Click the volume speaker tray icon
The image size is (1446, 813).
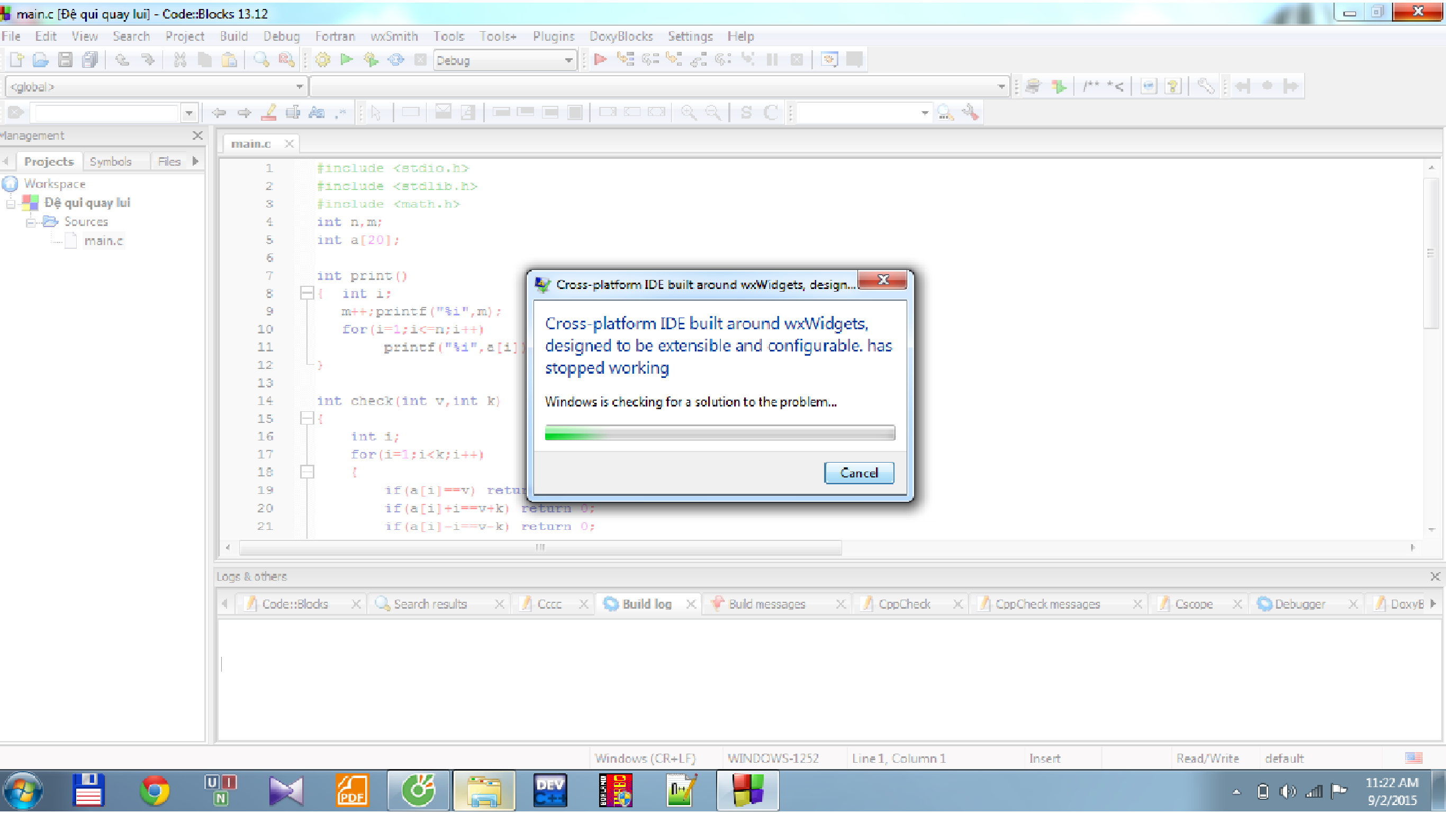[x=1287, y=792]
